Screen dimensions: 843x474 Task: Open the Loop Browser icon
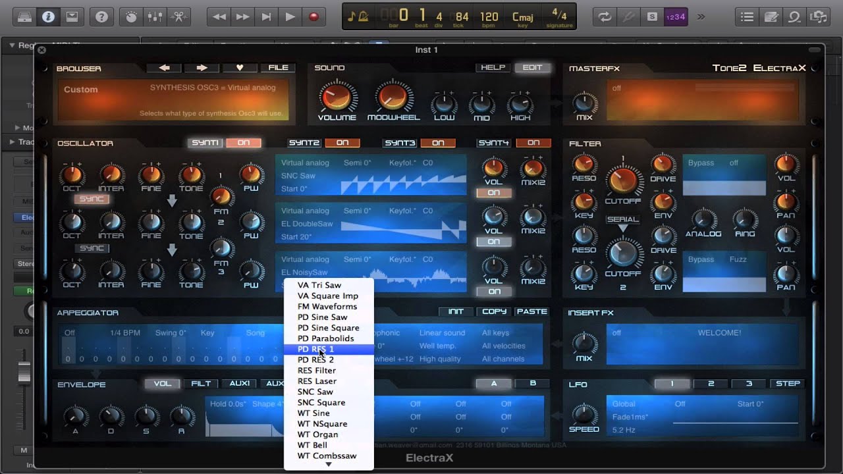[794, 17]
